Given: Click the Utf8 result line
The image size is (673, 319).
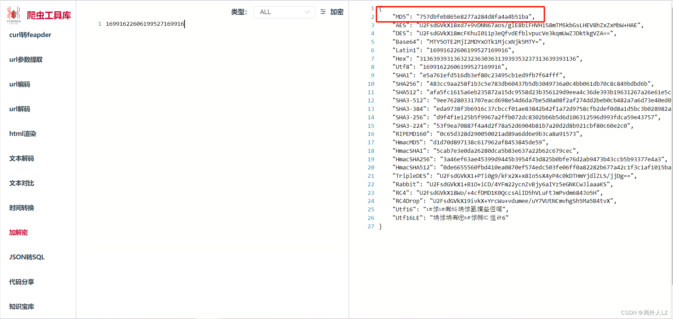Looking at the screenshot, I should 450,67.
